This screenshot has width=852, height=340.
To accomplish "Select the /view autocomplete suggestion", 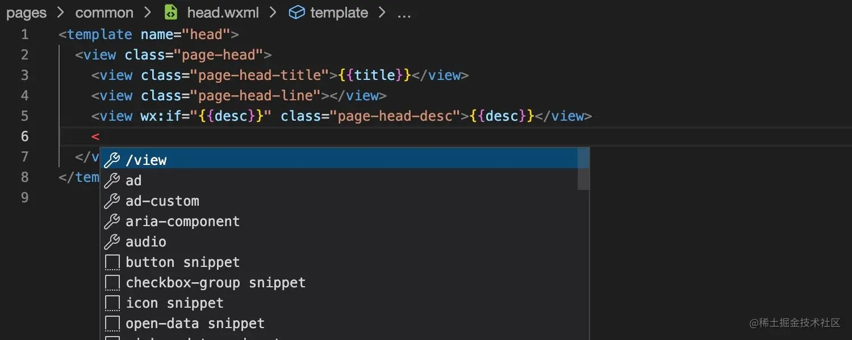I will pos(345,160).
